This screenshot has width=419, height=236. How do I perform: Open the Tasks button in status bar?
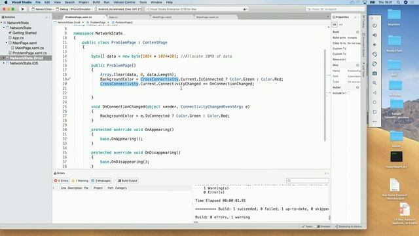click(x=307, y=227)
